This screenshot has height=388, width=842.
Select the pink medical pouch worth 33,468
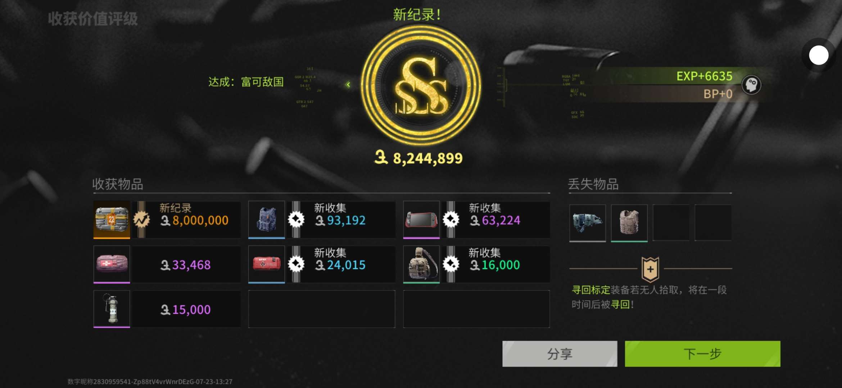(112, 264)
